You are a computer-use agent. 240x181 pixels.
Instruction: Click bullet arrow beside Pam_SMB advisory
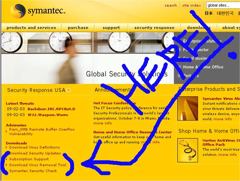point(7,131)
